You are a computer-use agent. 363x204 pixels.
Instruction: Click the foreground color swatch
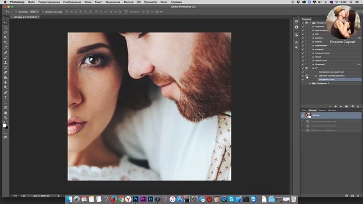tap(5, 125)
